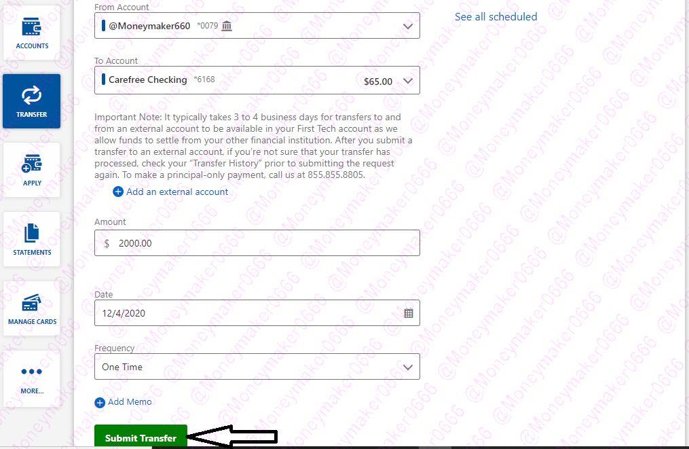Click the plus icon beside Add Memo
This screenshot has height=449, width=689.
click(x=100, y=403)
